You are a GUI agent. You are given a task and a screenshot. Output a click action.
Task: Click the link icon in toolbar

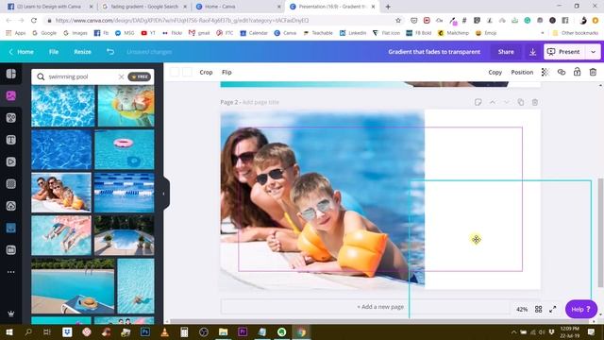(x=562, y=72)
